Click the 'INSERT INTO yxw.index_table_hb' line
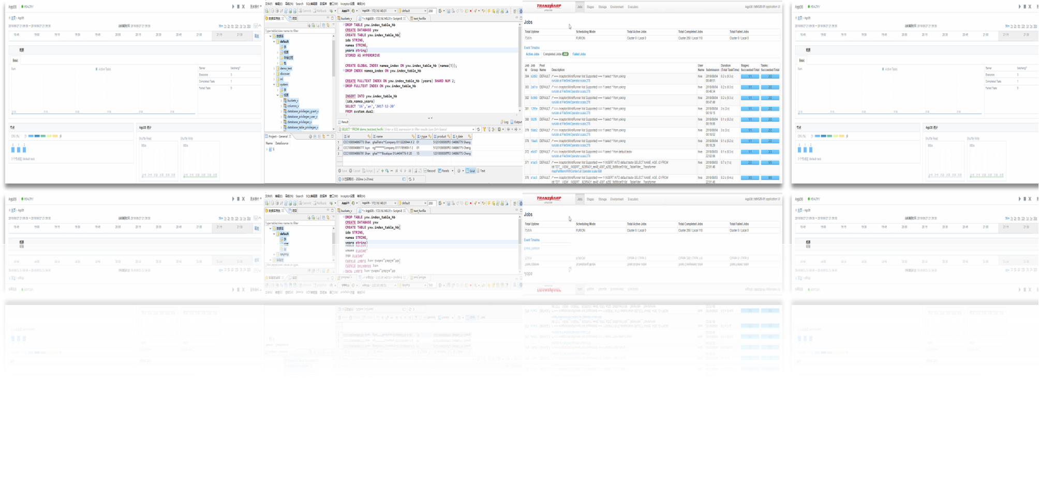The image size is (1039, 489). (371, 96)
